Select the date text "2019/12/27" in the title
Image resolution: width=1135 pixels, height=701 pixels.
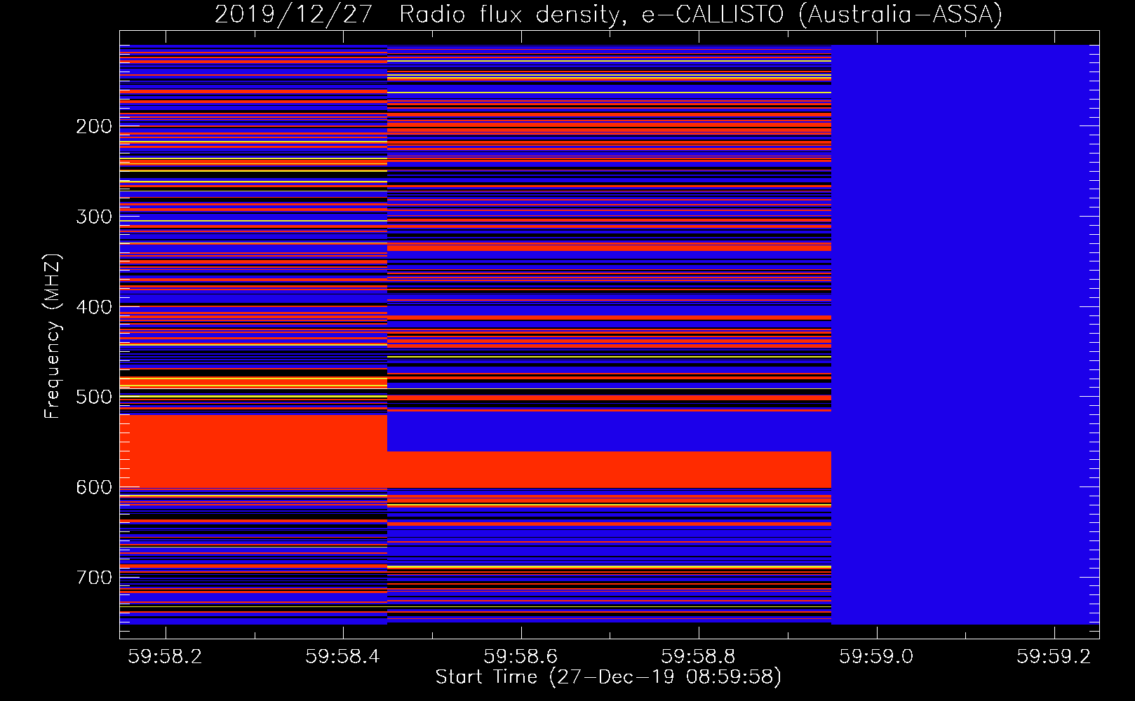pyautogui.click(x=293, y=14)
